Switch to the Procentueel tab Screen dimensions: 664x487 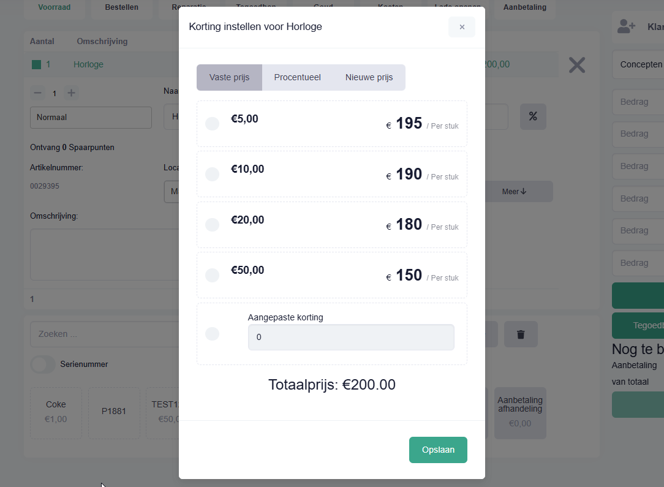pyautogui.click(x=297, y=77)
